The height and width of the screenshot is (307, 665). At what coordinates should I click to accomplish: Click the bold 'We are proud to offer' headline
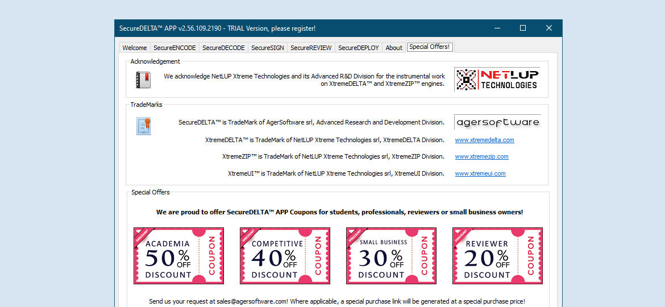(x=340, y=212)
